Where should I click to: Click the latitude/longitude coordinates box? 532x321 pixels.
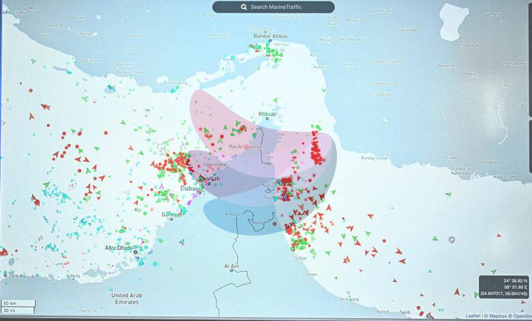[x=504, y=286]
